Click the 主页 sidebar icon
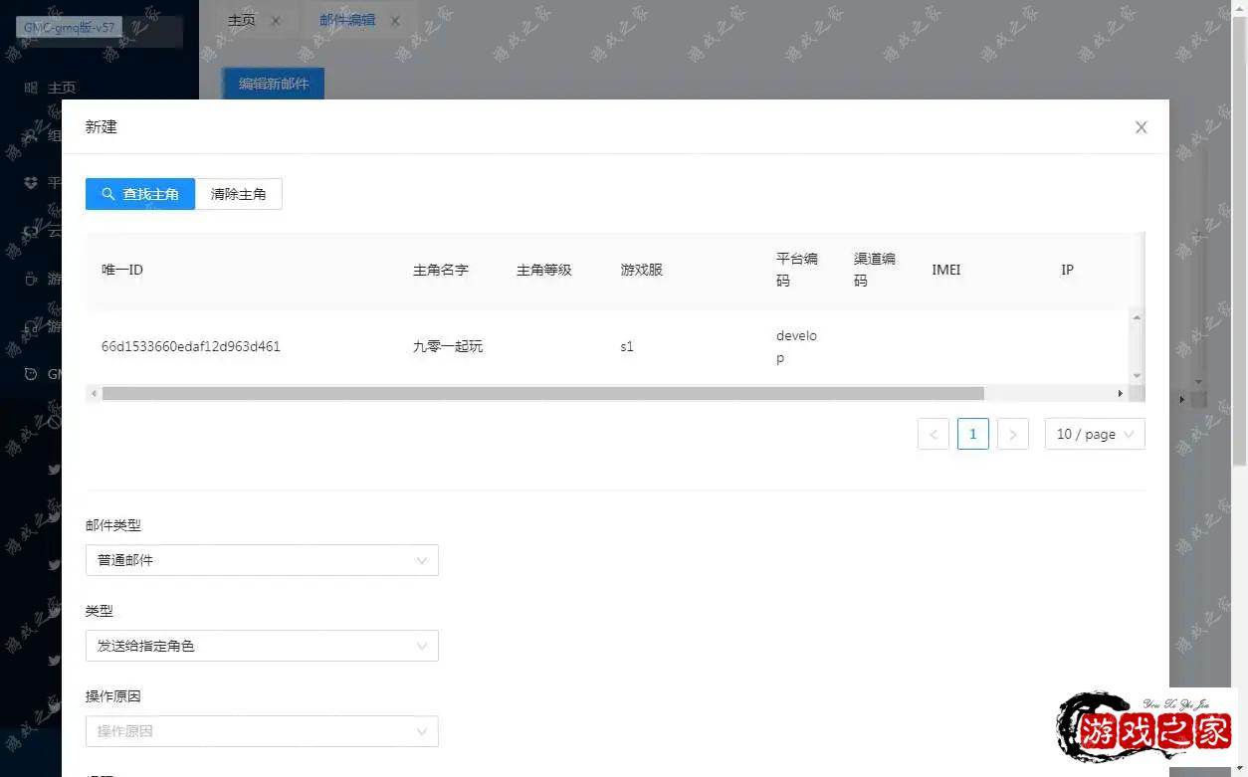The width and height of the screenshot is (1248, 777). 31,88
